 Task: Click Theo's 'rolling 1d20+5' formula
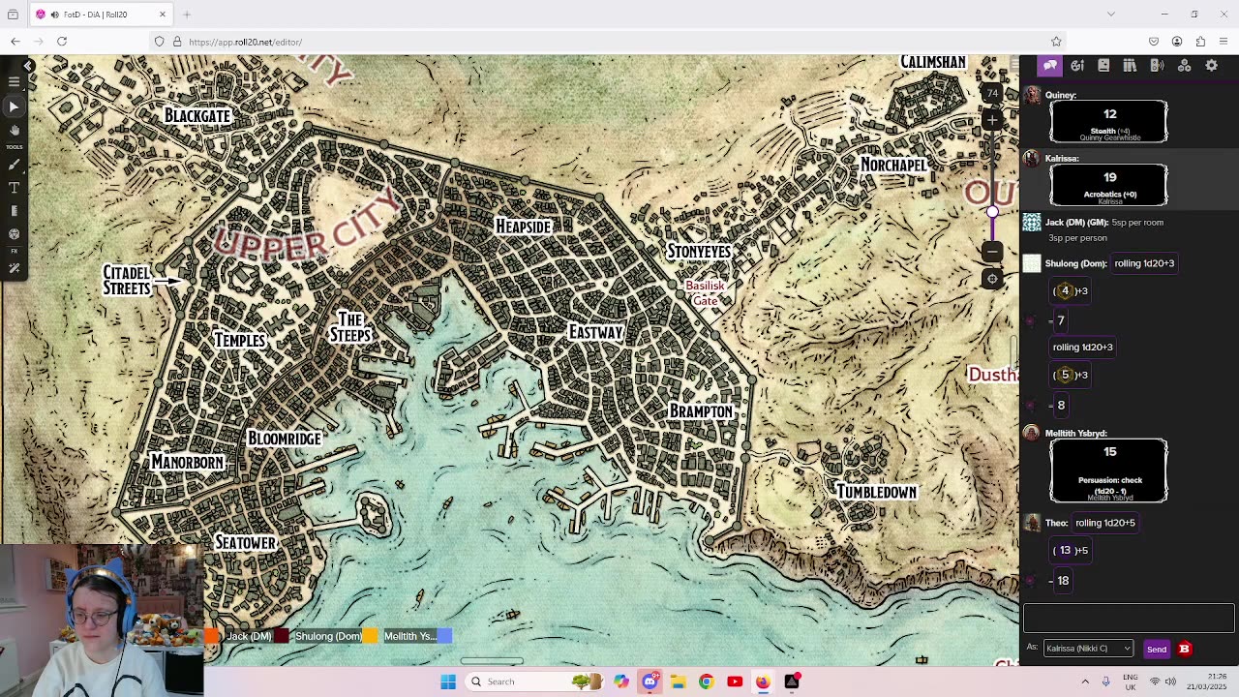[1105, 523]
